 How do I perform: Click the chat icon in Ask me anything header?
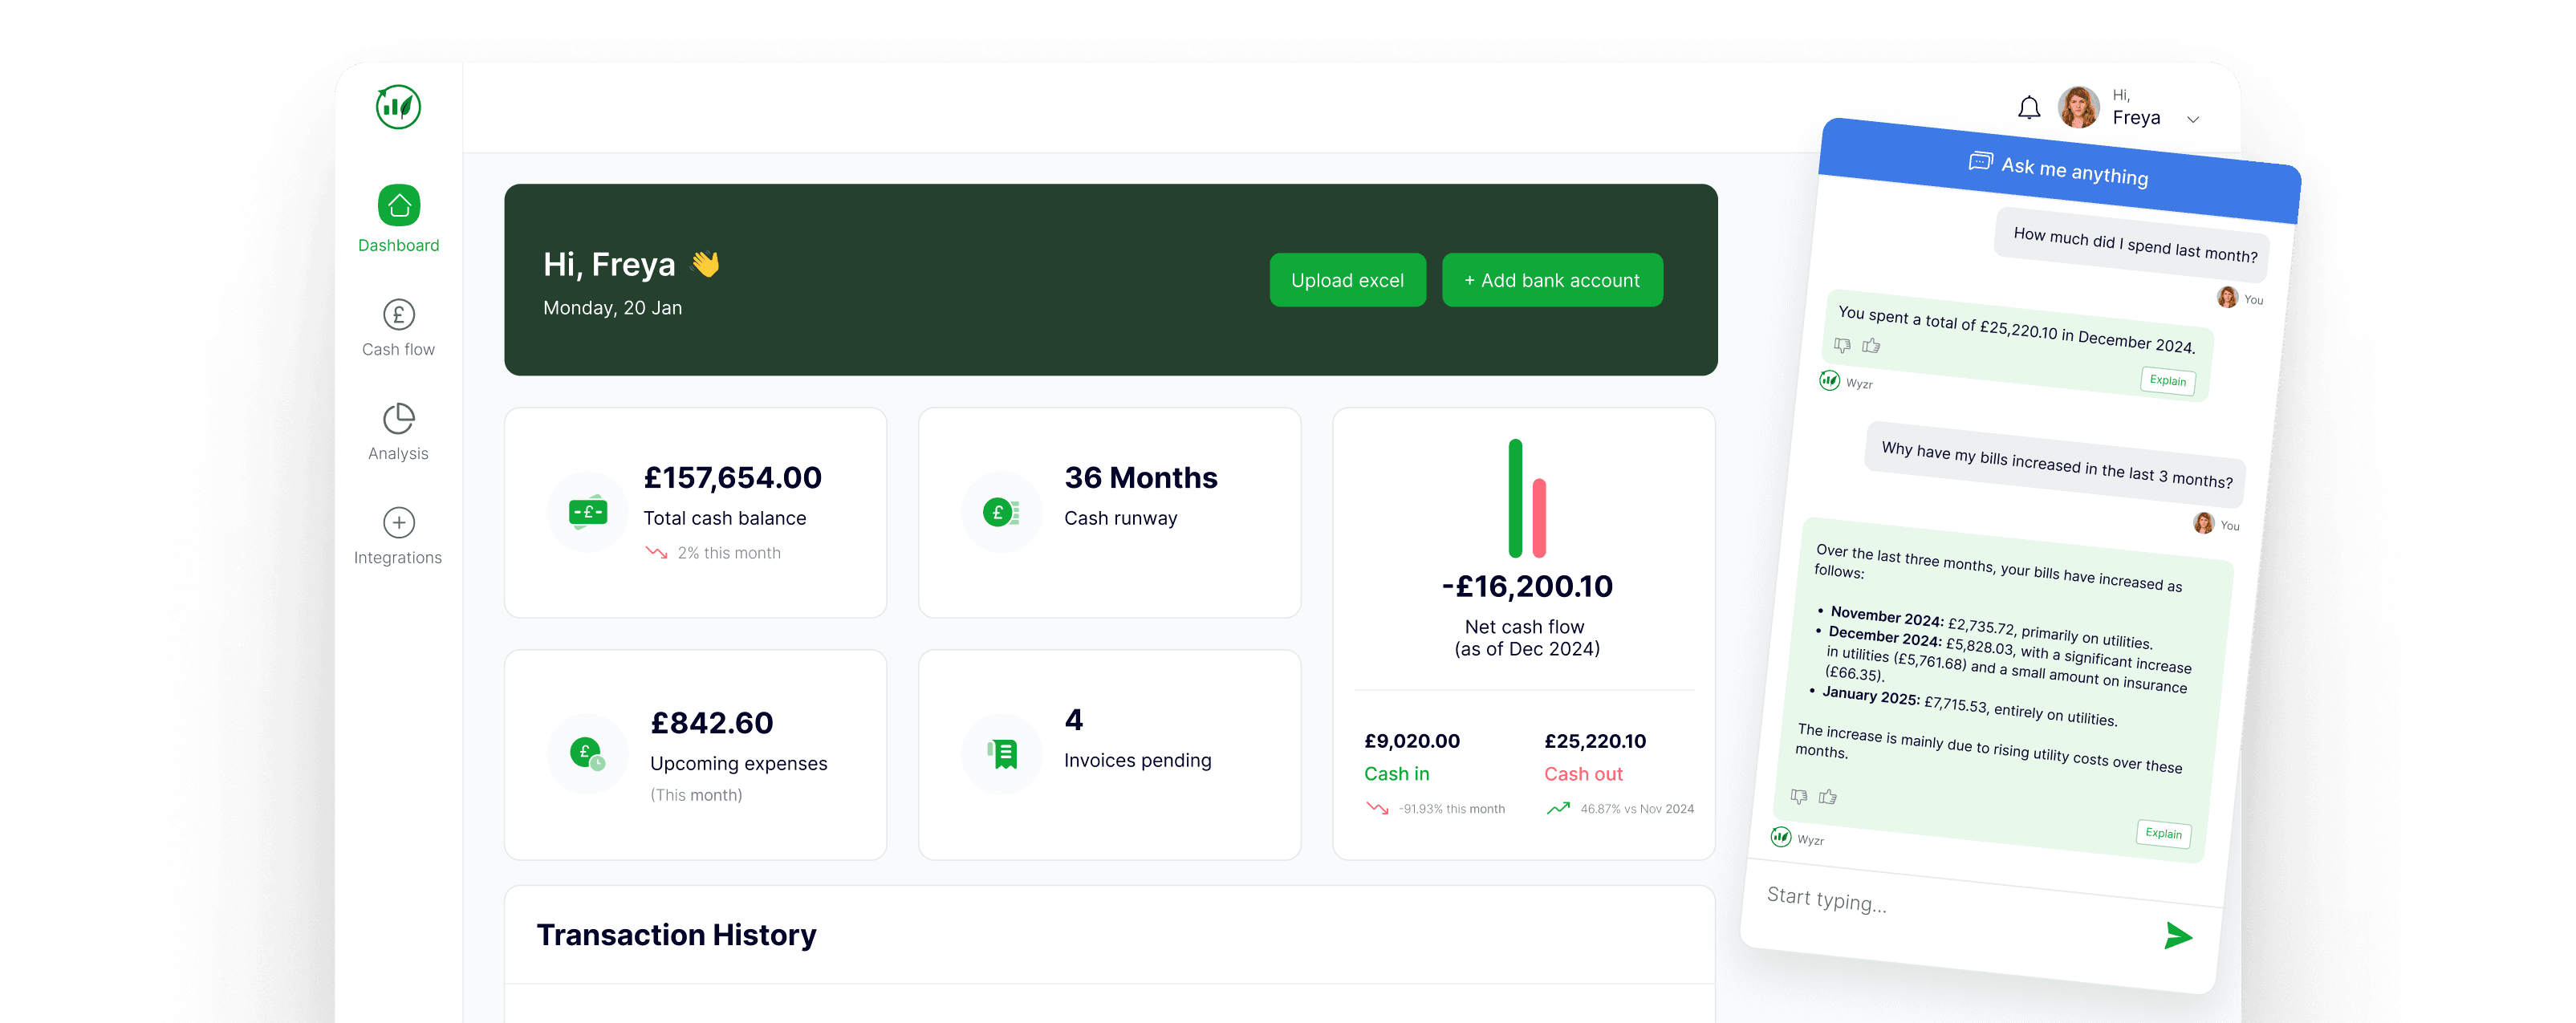pyautogui.click(x=1980, y=161)
